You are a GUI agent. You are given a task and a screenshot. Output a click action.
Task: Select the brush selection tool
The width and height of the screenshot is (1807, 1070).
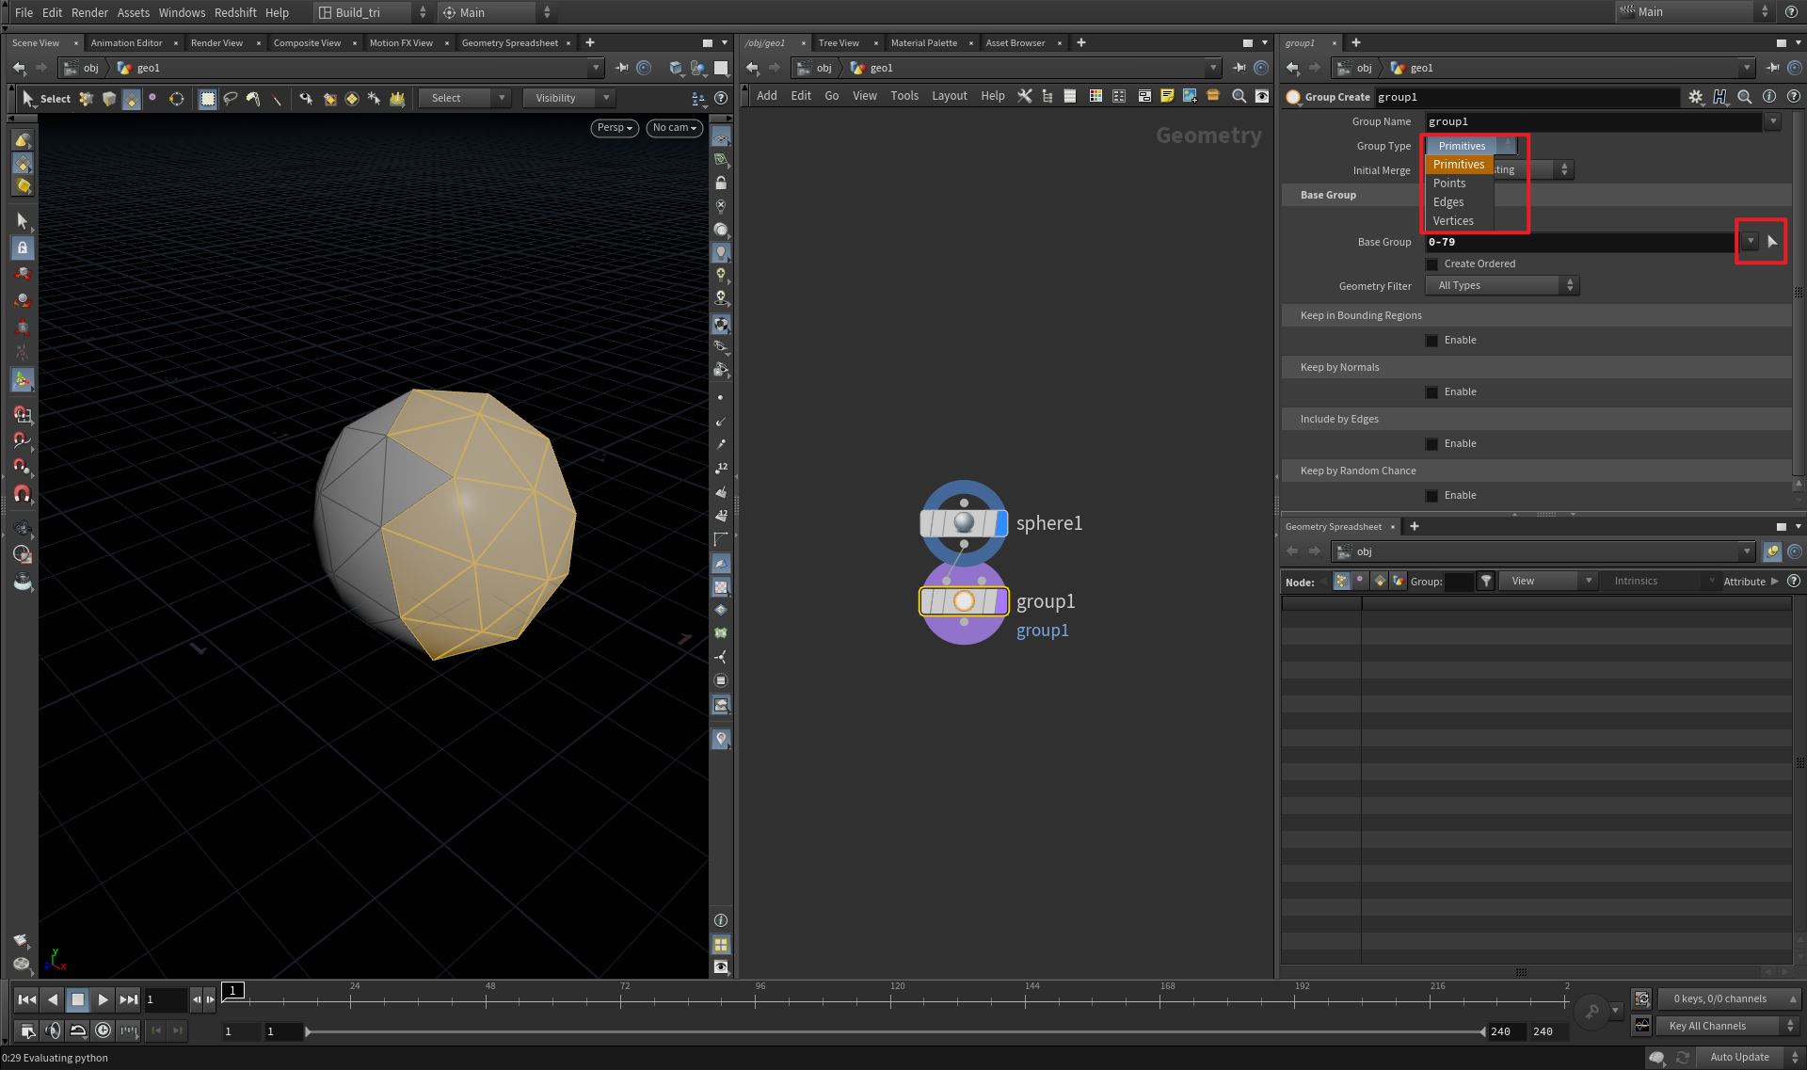tap(253, 98)
